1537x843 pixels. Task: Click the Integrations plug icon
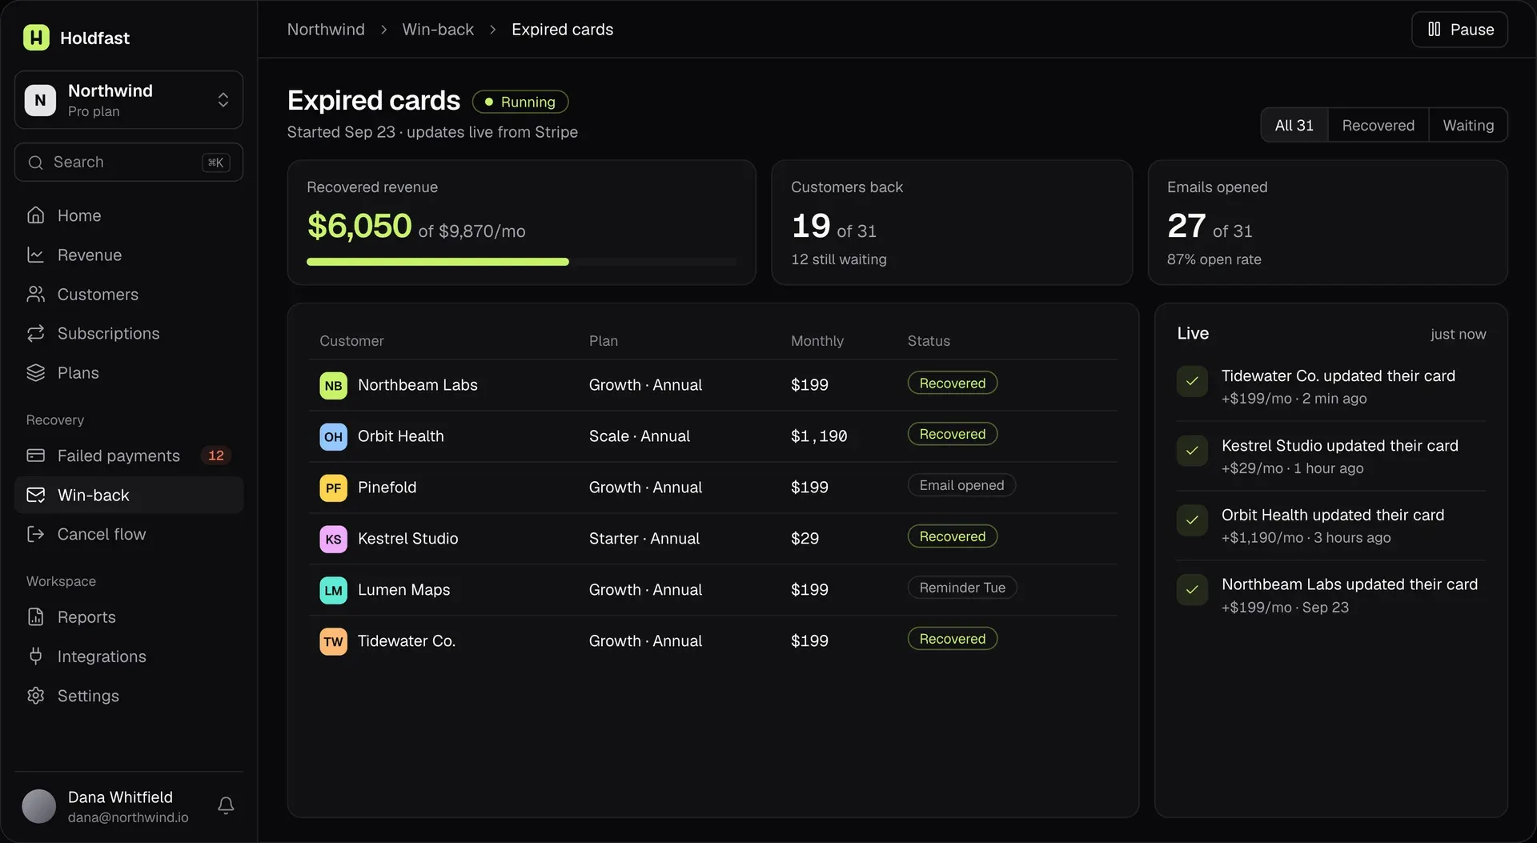point(35,656)
